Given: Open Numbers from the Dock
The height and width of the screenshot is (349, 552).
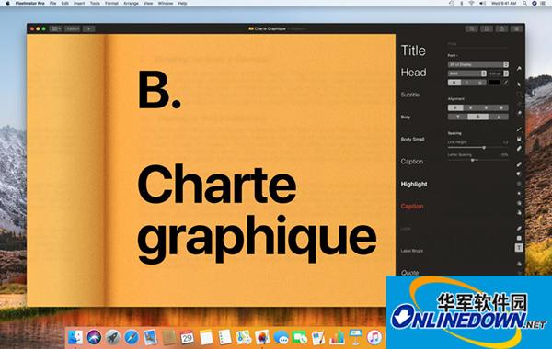Looking at the screenshot, I should [x=337, y=337].
